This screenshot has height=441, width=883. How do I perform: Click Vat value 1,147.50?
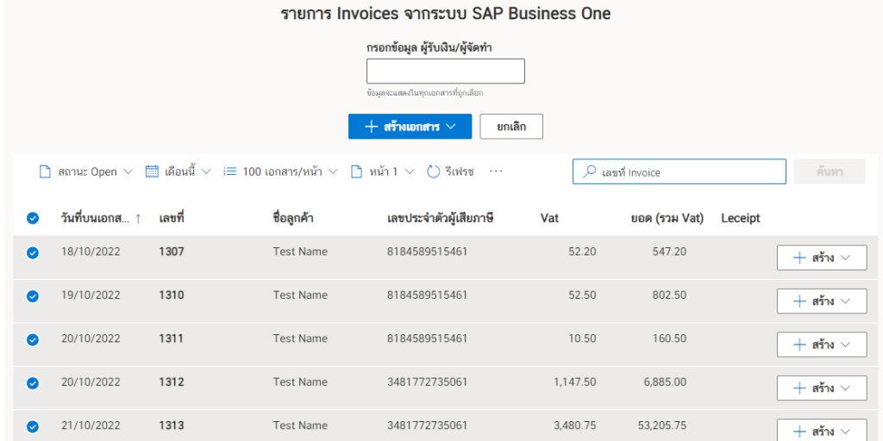point(574,382)
